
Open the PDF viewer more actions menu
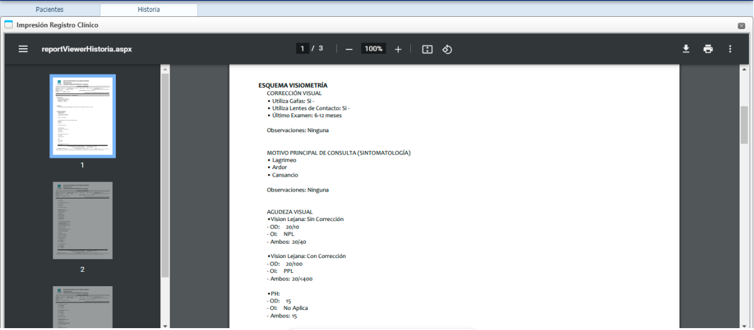730,49
